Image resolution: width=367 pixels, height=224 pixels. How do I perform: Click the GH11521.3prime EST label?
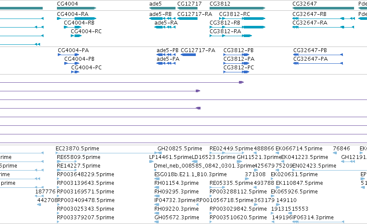[259, 157]
